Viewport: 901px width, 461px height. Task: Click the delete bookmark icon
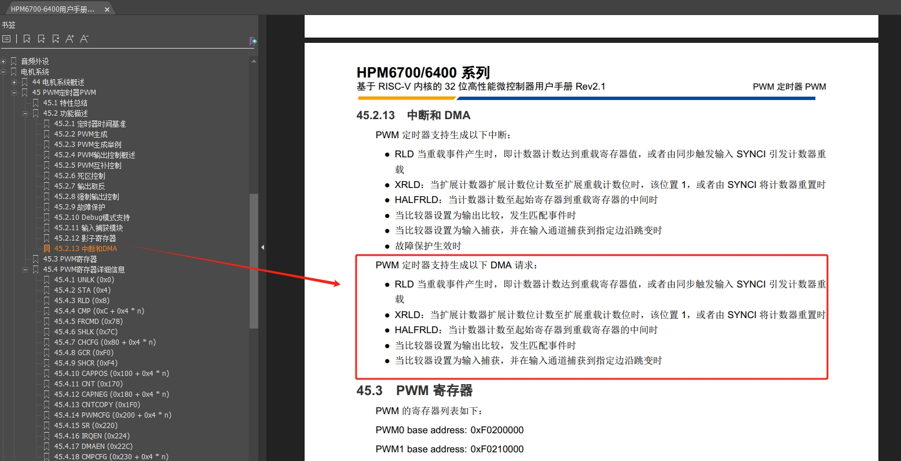(x=27, y=39)
